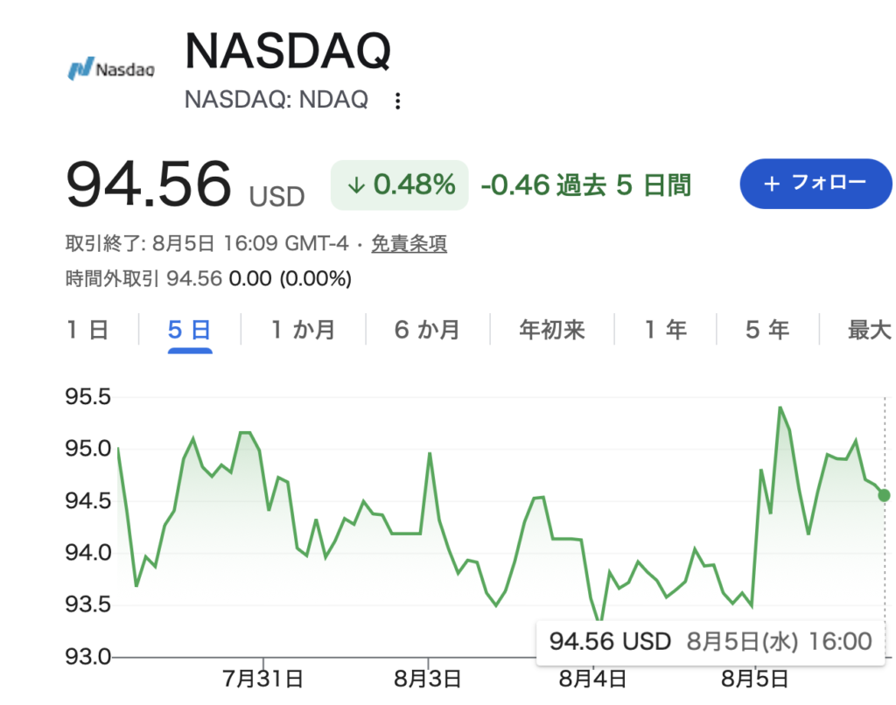The image size is (896, 705).
Task: Click the Nasdaq company logo
Action: pos(111,68)
